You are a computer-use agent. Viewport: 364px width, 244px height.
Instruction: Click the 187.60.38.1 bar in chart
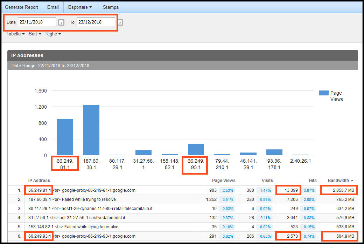point(91,130)
